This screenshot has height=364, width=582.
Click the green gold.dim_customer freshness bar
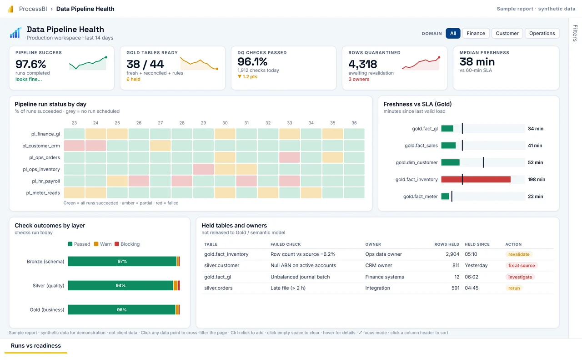(450, 162)
